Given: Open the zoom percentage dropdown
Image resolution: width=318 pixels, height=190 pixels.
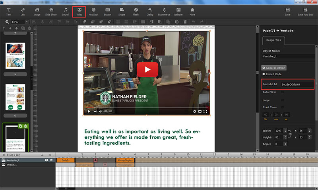Looking at the screenshot, I should pos(27,22).
